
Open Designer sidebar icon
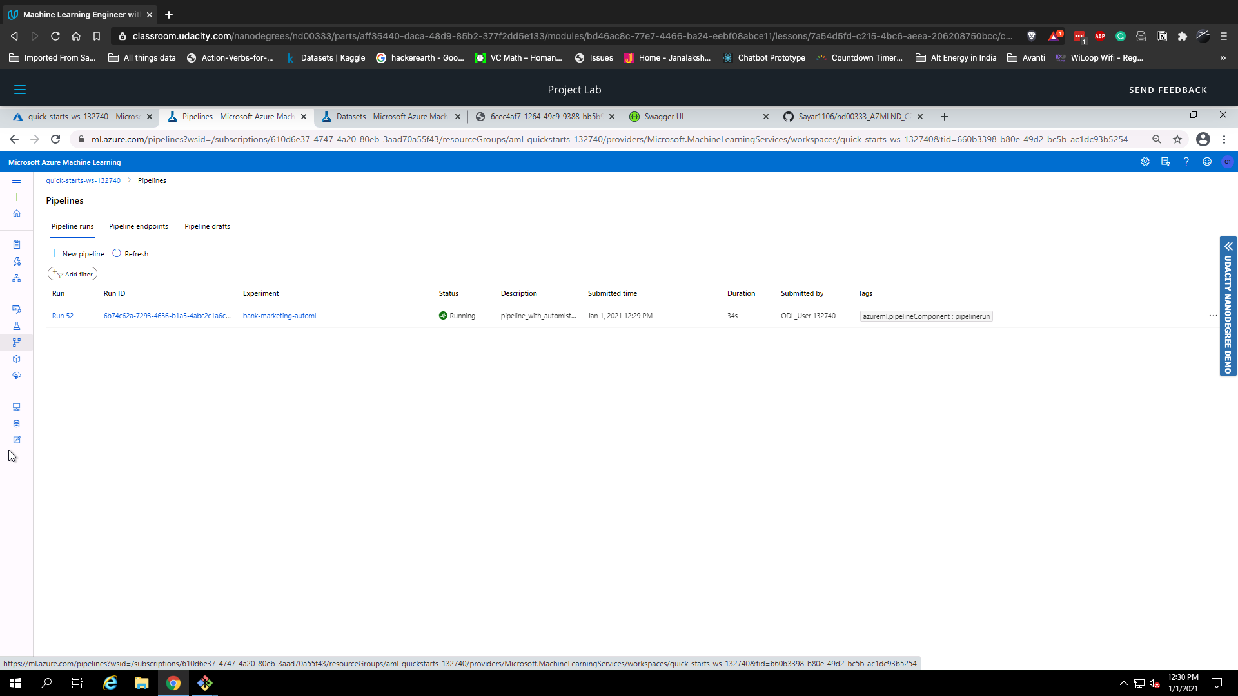click(x=17, y=278)
